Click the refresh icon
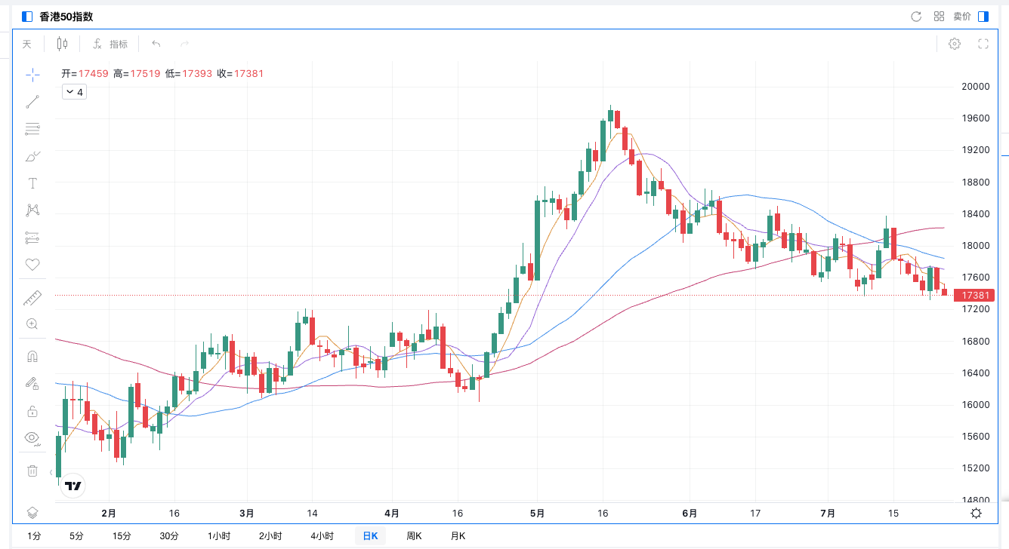This screenshot has width=1009, height=549. 916,17
